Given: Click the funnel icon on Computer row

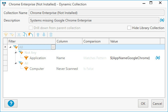Looking at the screenshot, I should point(26,68).
